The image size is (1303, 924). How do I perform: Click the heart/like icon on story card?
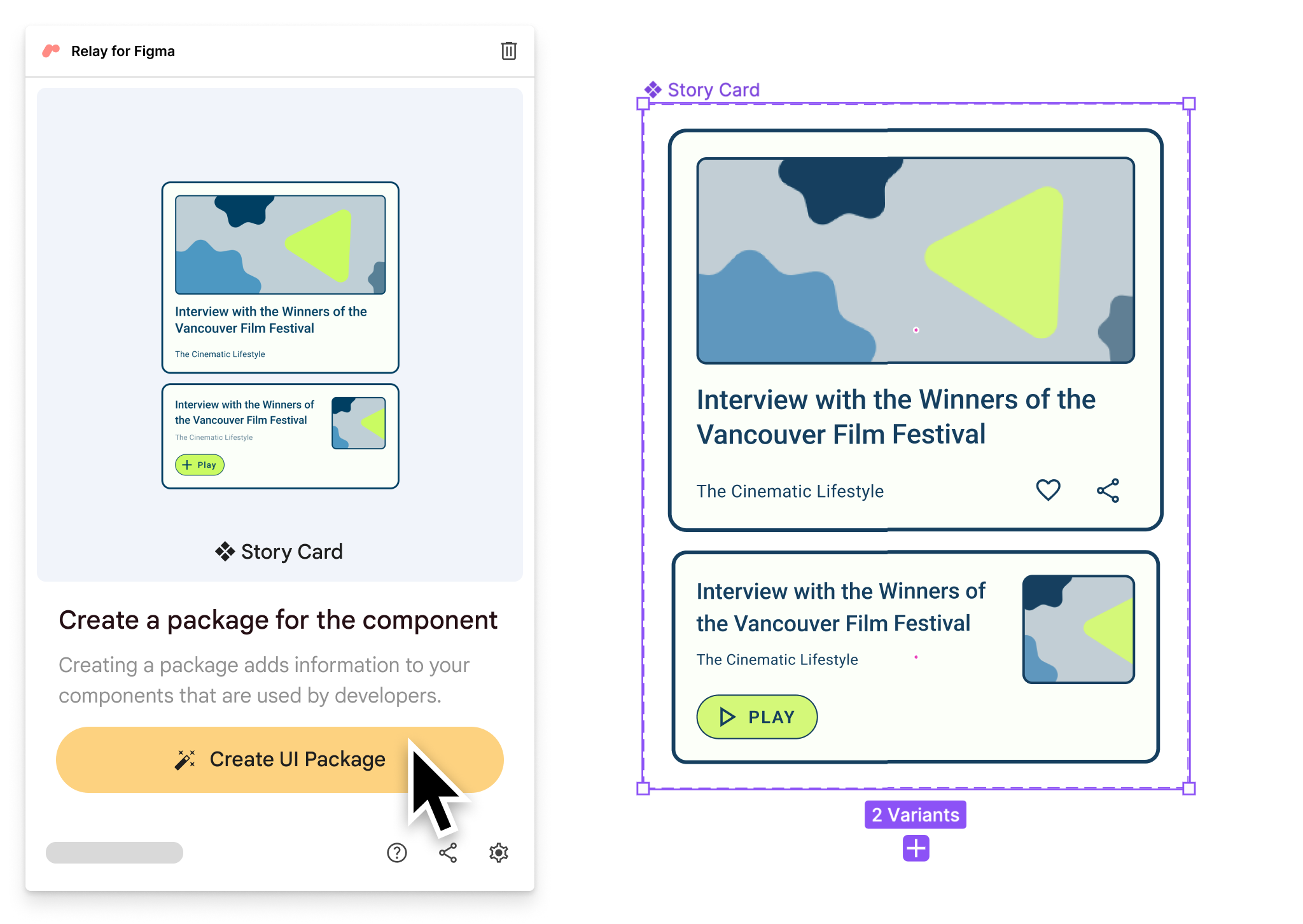coord(1048,489)
